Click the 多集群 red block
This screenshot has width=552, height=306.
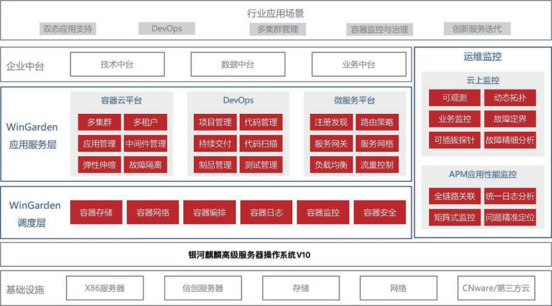click(x=100, y=122)
